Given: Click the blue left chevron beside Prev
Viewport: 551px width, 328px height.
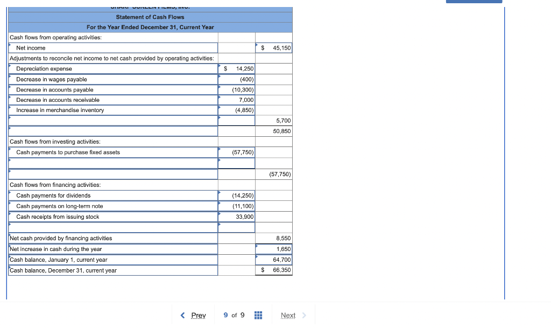Looking at the screenshot, I should pyautogui.click(x=183, y=315).
